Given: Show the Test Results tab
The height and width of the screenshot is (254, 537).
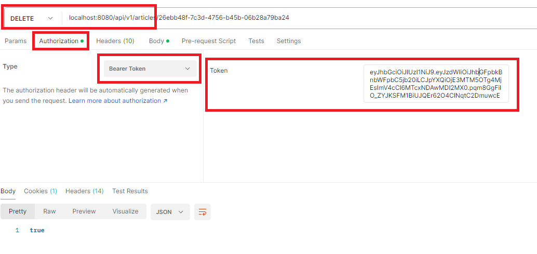Looking at the screenshot, I should click(x=130, y=191).
